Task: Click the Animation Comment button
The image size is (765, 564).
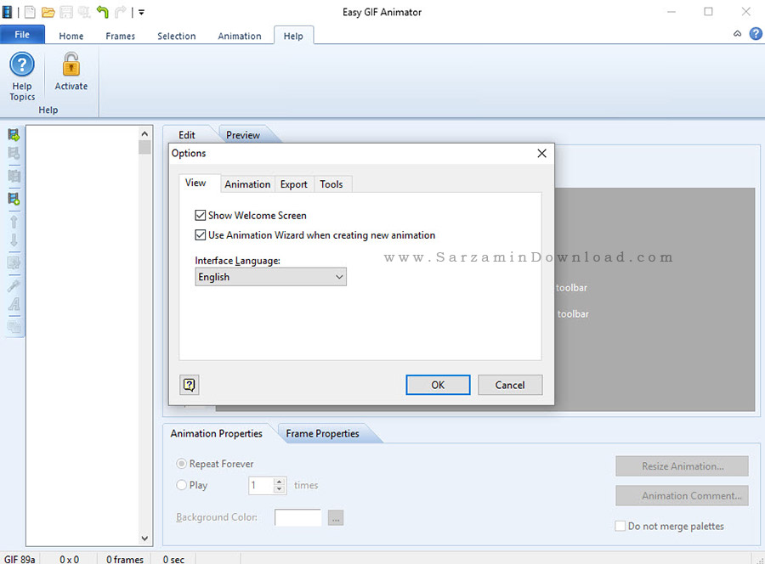Action: 682,496
